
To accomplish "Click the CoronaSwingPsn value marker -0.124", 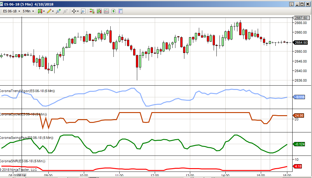I will click(x=299, y=144).
